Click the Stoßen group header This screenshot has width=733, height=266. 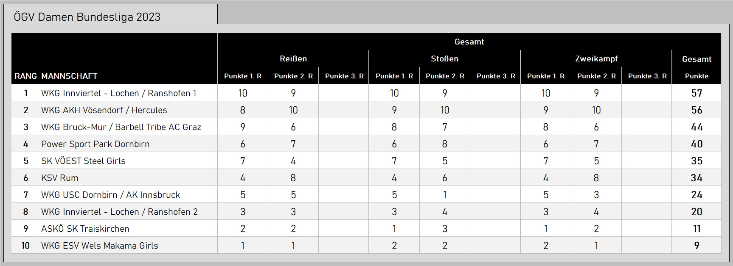444,59
